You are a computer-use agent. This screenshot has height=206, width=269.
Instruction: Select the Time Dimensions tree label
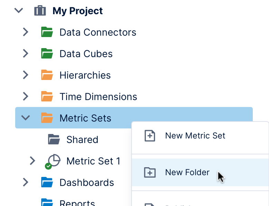pos(98,97)
